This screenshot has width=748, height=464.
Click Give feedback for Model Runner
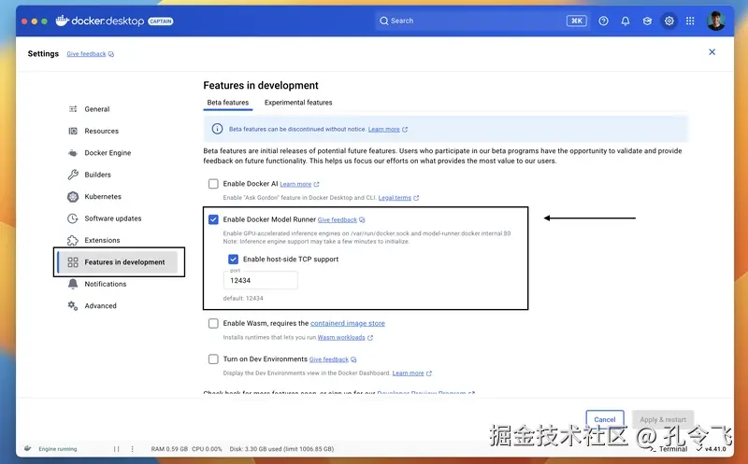(x=338, y=219)
